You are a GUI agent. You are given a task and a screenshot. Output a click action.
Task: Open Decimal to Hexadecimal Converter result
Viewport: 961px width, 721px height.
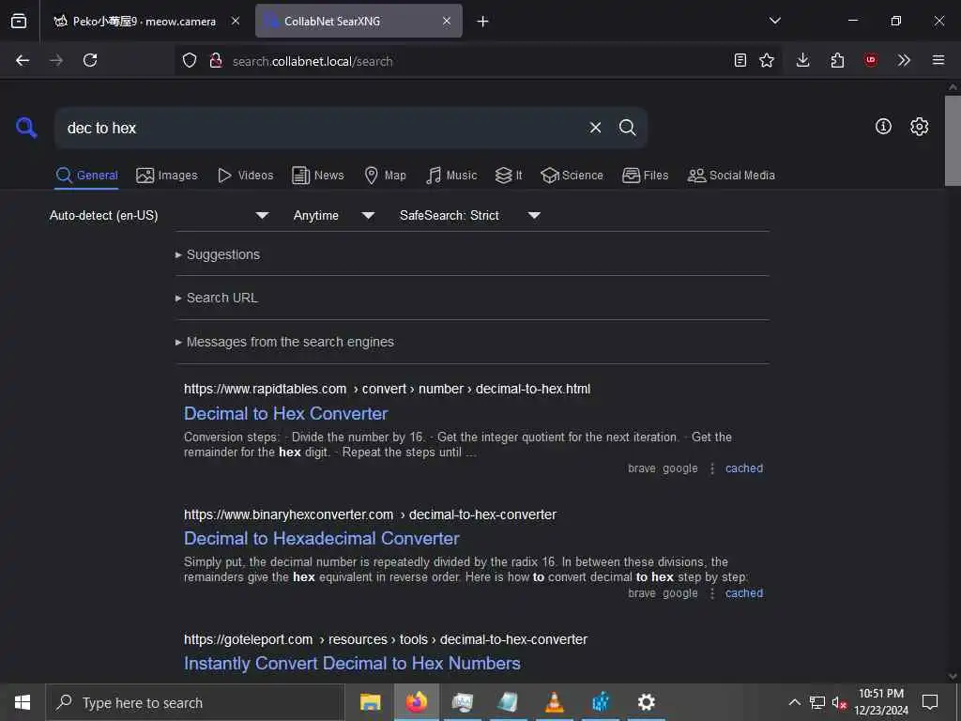(322, 538)
